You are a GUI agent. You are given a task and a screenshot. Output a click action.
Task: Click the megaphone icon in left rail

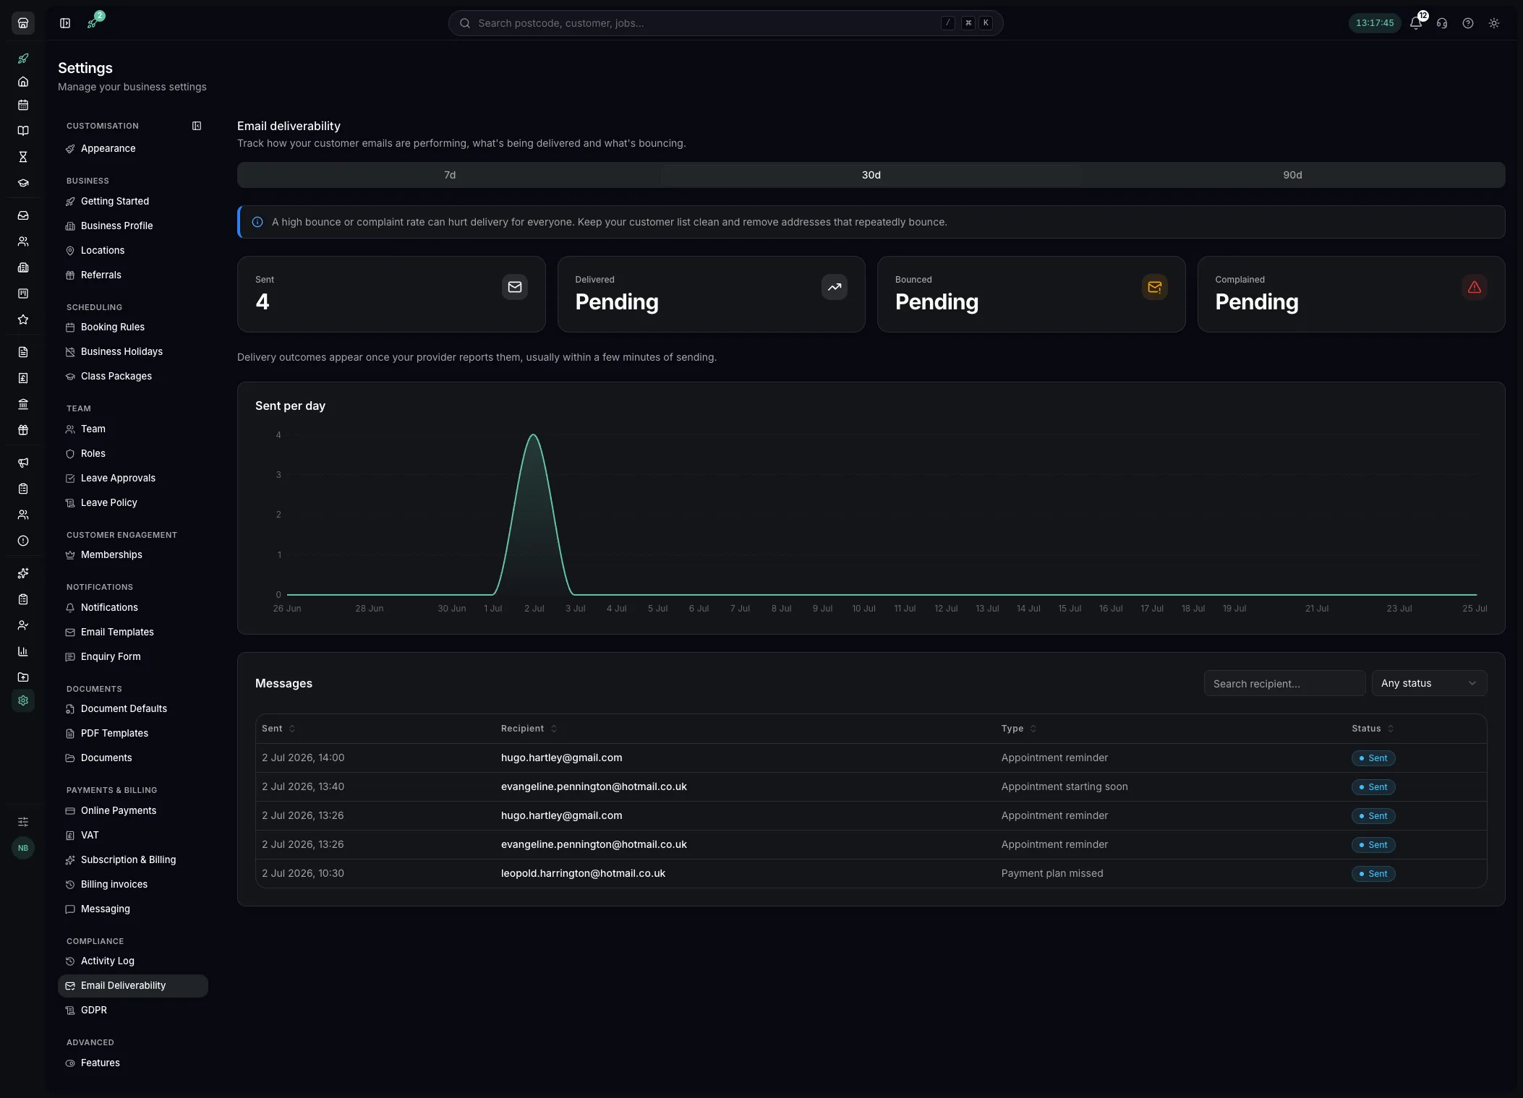[x=23, y=463]
